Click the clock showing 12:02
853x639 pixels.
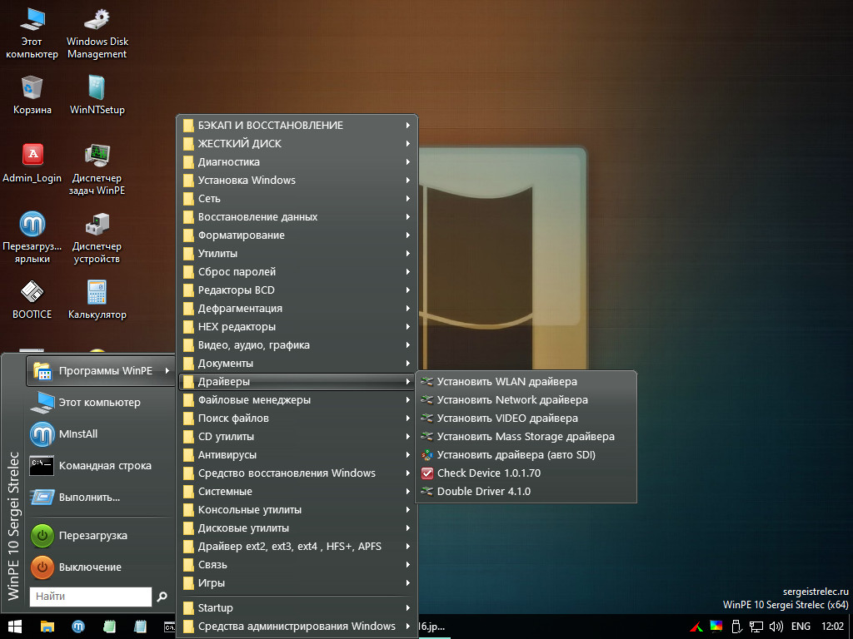coord(832,627)
